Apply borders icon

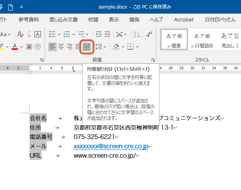coord(131,47)
